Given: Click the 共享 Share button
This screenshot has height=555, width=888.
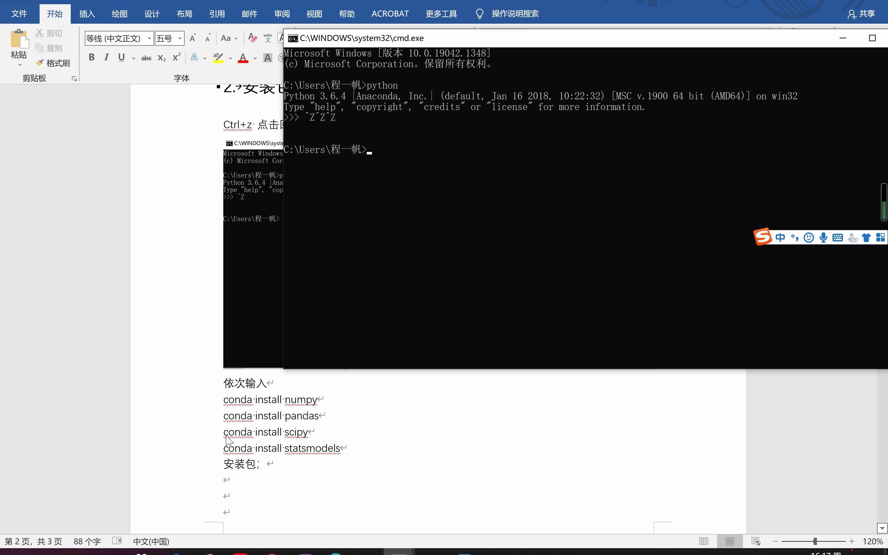Looking at the screenshot, I should [862, 14].
